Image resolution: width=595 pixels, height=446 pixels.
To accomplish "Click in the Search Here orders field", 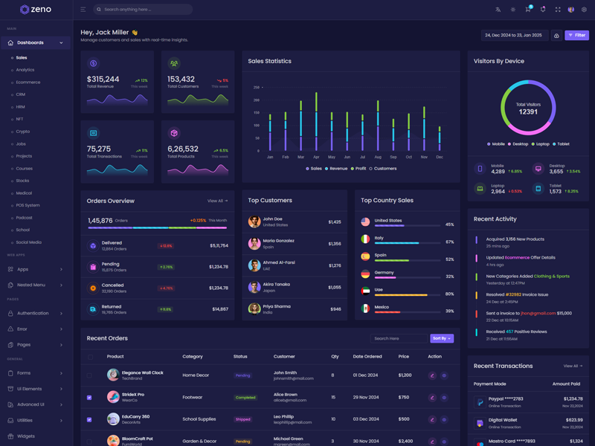I will [x=399, y=338].
